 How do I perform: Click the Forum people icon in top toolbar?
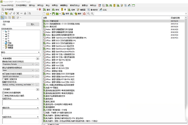tap(129, 5)
